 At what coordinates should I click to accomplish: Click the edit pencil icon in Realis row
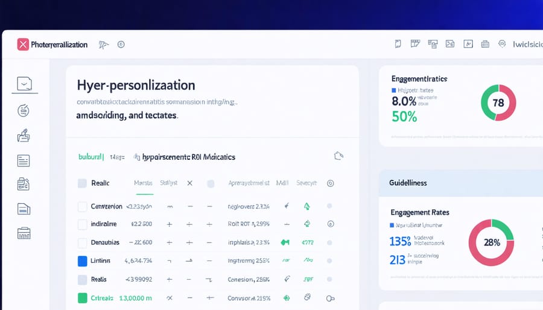(x=287, y=279)
